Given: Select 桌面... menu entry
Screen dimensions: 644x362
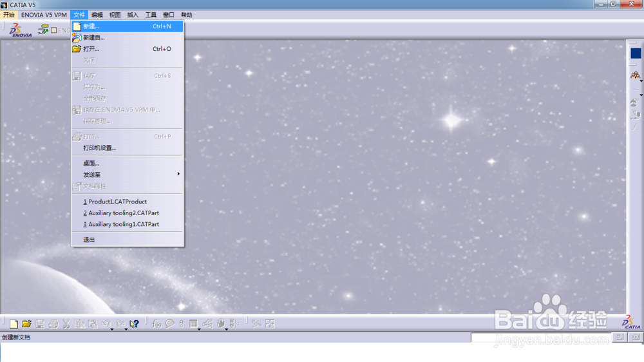Looking at the screenshot, I should pos(128,164).
